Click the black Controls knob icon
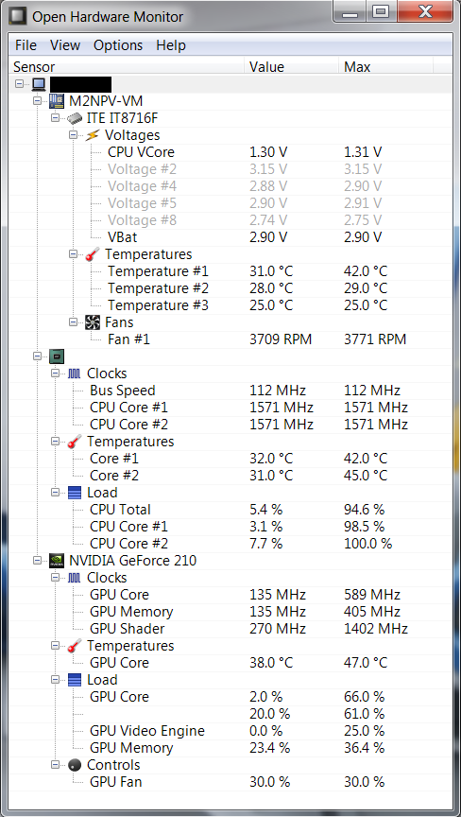461x817 pixels. click(75, 765)
